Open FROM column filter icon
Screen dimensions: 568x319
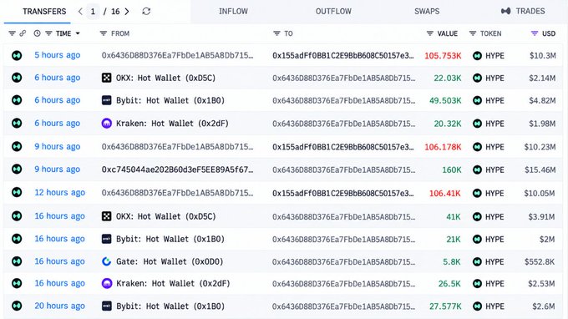tap(104, 33)
